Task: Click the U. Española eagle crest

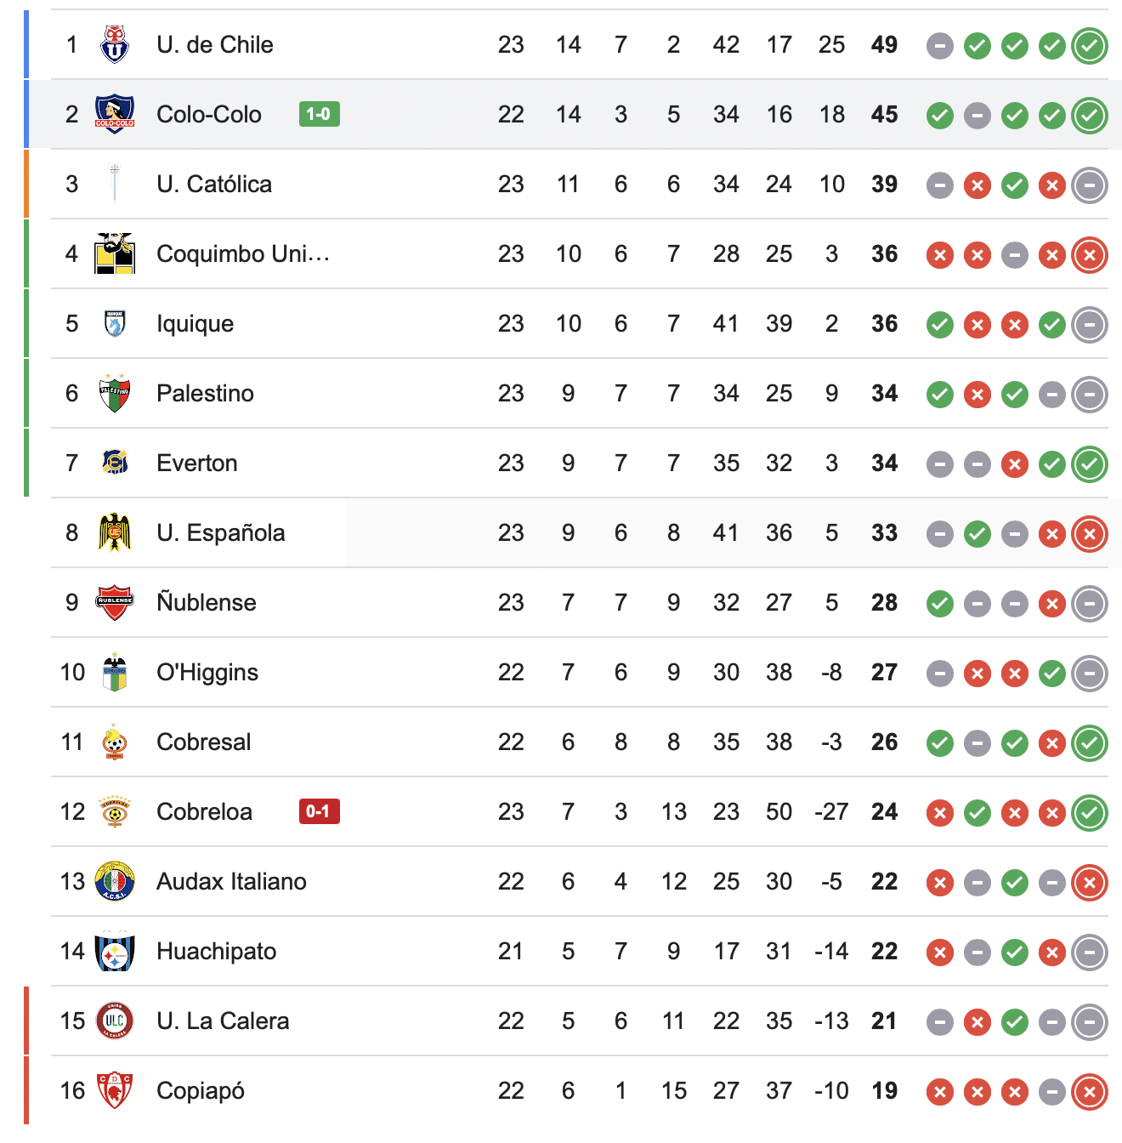Action: (113, 532)
